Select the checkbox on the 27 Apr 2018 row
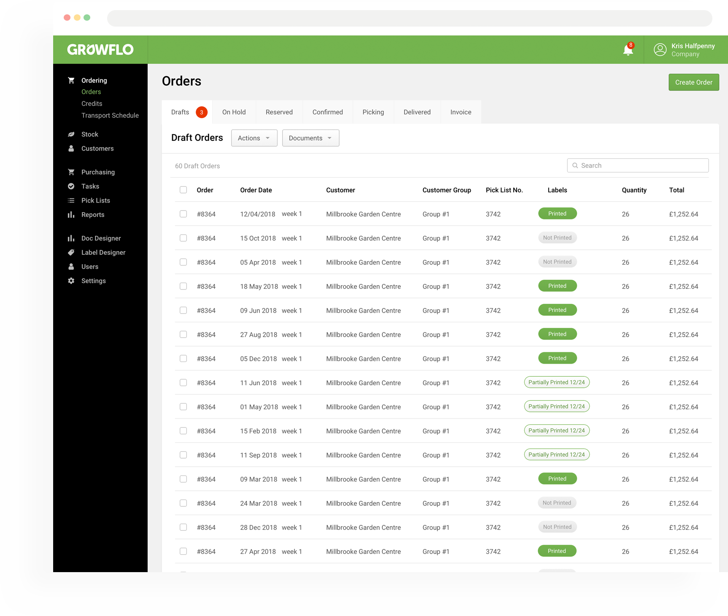 pos(183,551)
